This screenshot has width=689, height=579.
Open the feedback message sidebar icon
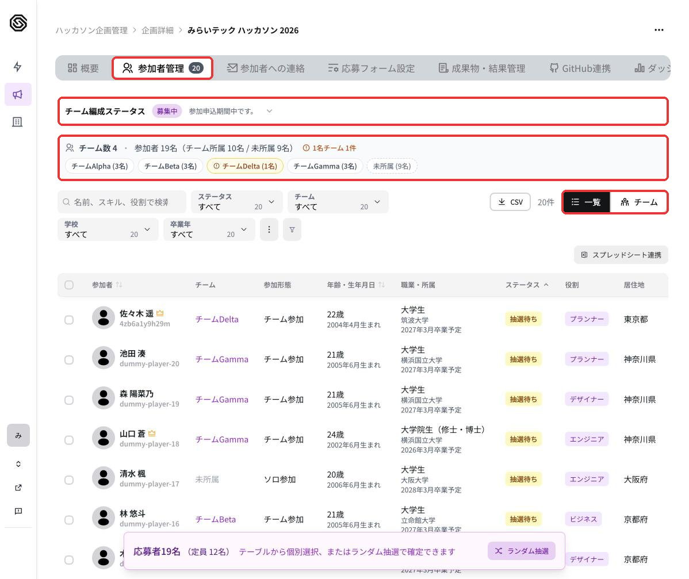tap(18, 511)
